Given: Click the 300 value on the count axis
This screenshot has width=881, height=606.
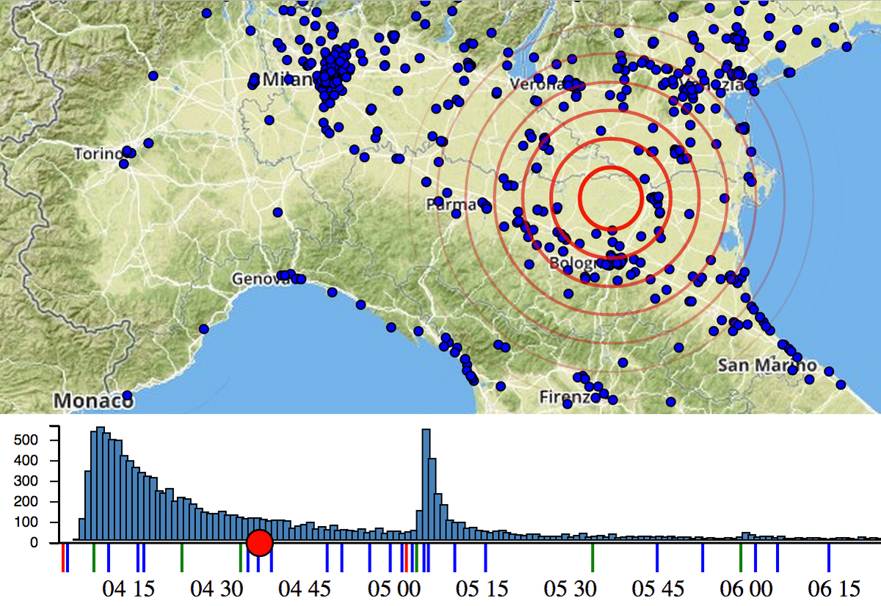Looking at the screenshot, I should pyautogui.click(x=27, y=481).
